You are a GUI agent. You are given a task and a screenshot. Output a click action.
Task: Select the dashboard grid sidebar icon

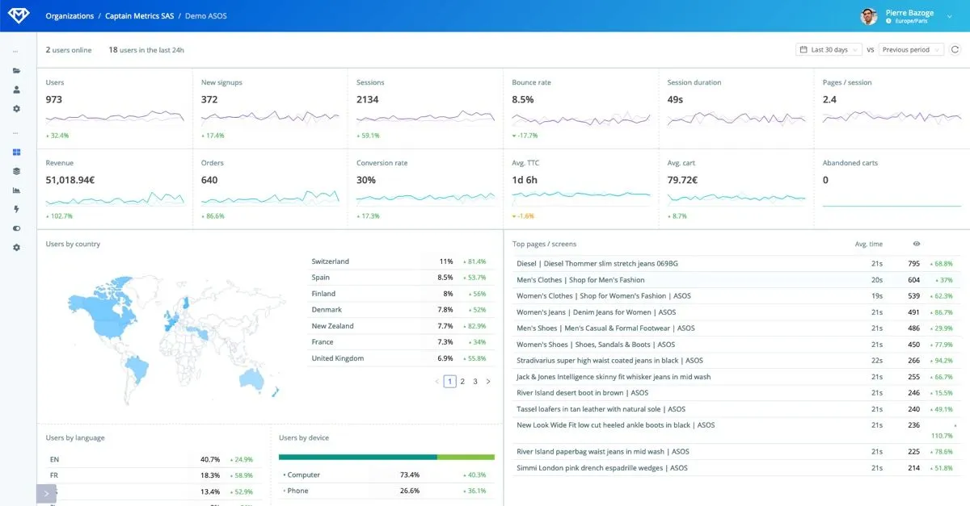[x=16, y=152]
